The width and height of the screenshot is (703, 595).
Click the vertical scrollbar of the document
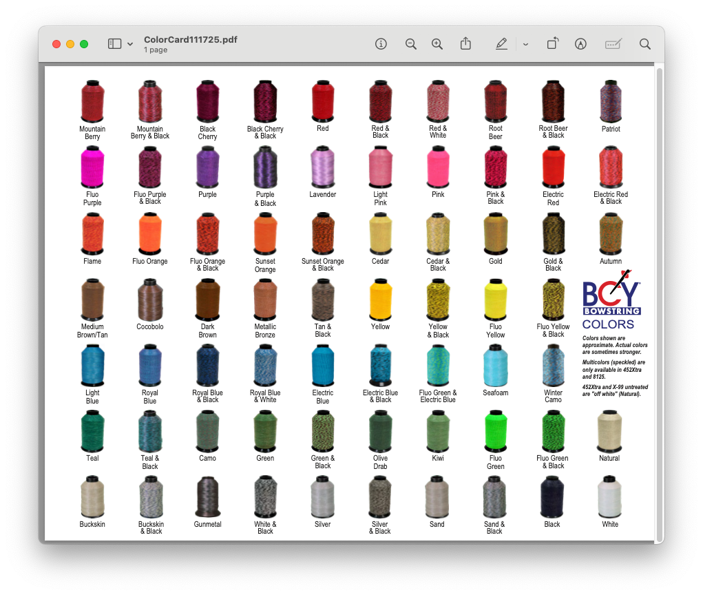(659, 305)
